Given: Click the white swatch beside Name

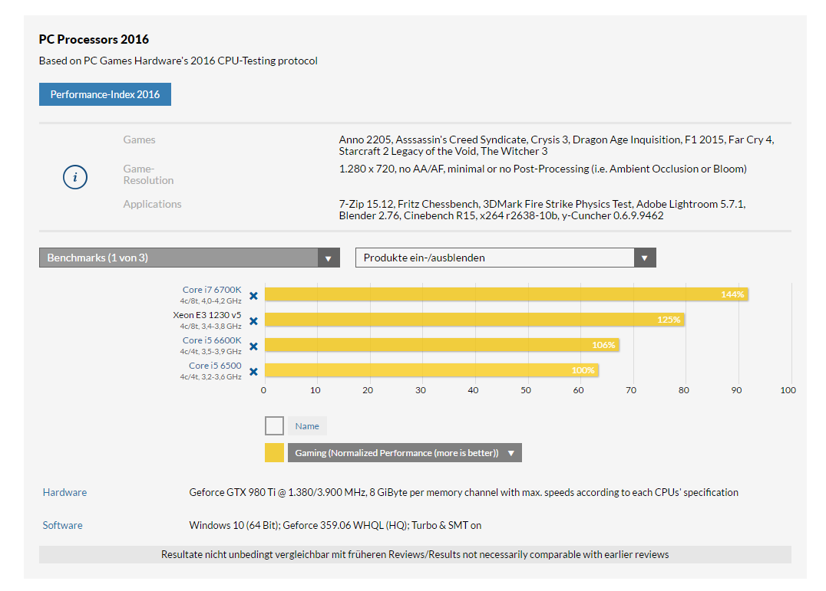Looking at the screenshot, I should 275,426.
